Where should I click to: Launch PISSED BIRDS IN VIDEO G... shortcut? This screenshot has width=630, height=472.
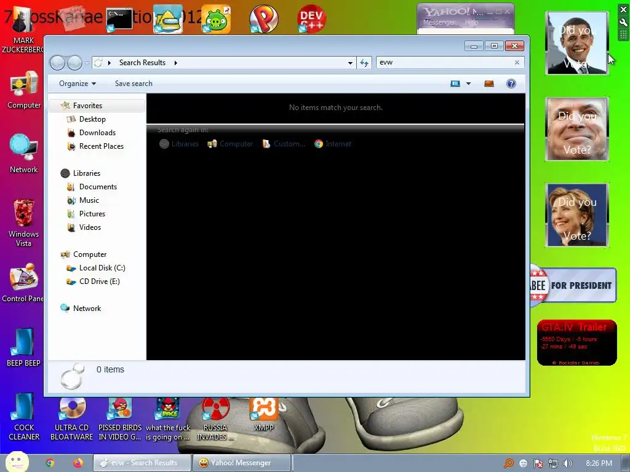pos(120,419)
